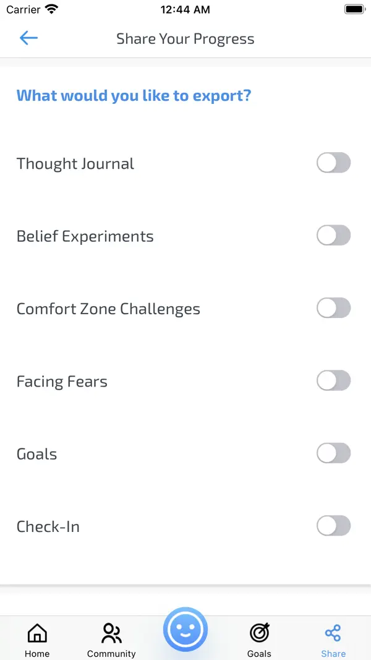Tap the Home icon in bottom navigation
The height and width of the screenshot is (660, 371).
point(37,632)
